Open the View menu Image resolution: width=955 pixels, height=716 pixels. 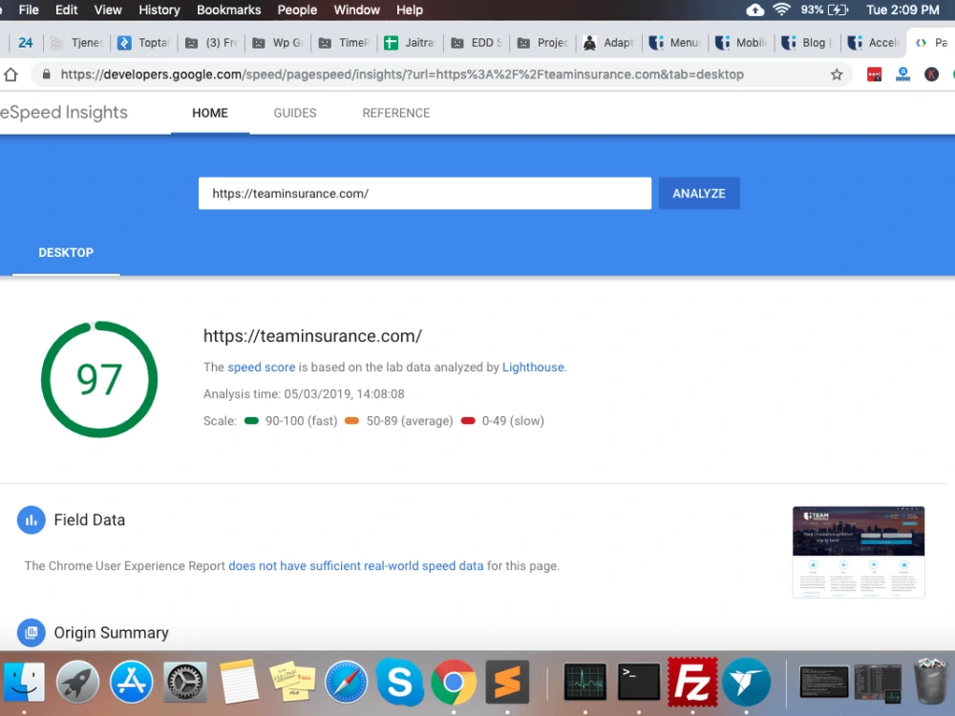pos(108,10)
